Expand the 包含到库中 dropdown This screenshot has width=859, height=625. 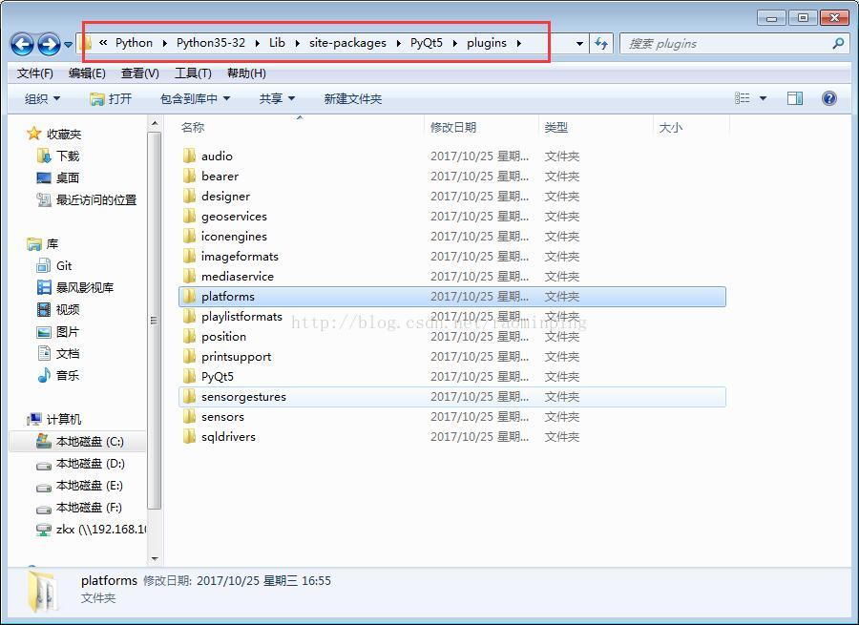click(195, 98)
